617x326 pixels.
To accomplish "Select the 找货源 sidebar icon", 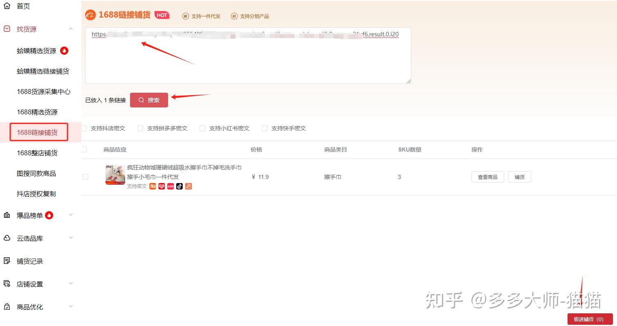I will (6, 29).
